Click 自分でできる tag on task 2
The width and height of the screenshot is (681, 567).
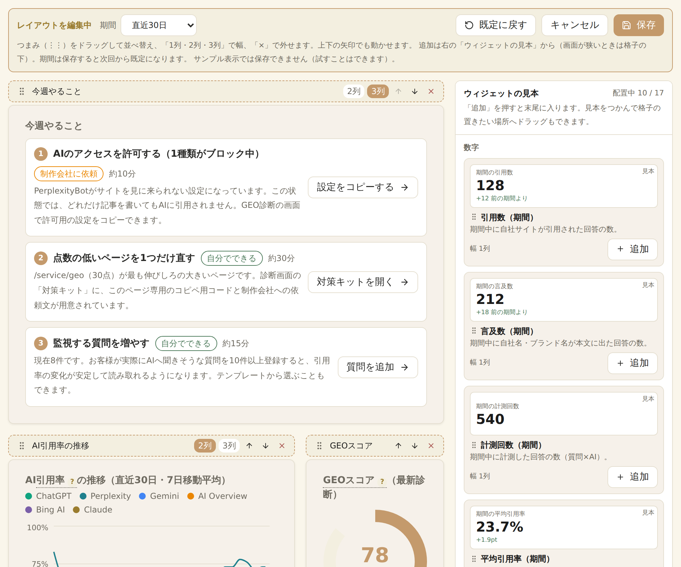[232, 258]
